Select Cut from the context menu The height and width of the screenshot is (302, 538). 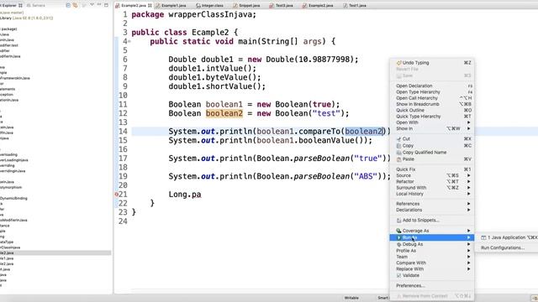click(x=432, y=138)
